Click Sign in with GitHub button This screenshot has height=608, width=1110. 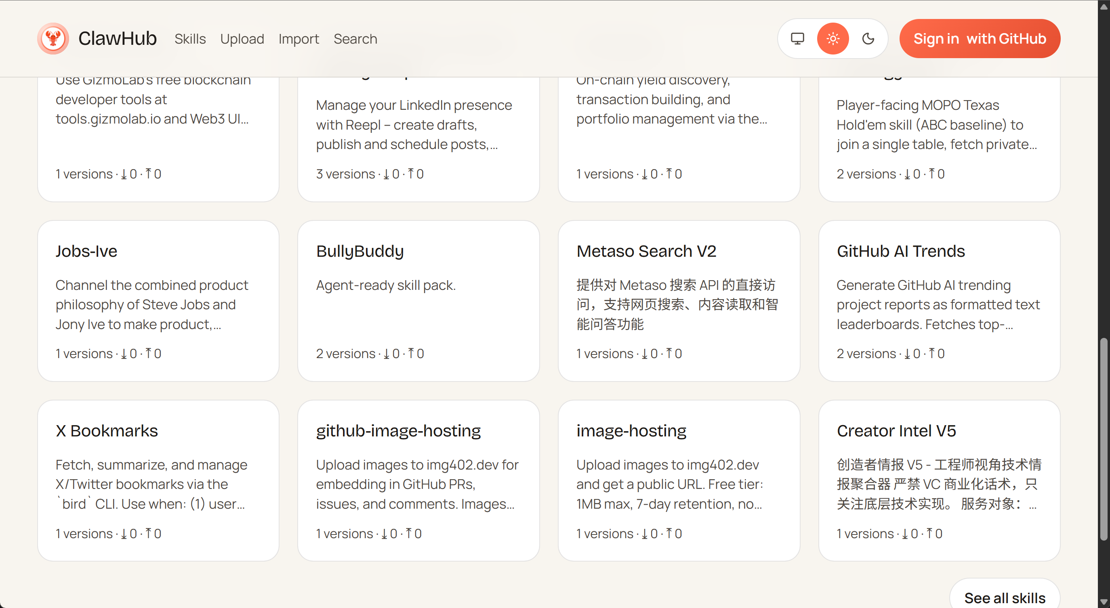980,39
